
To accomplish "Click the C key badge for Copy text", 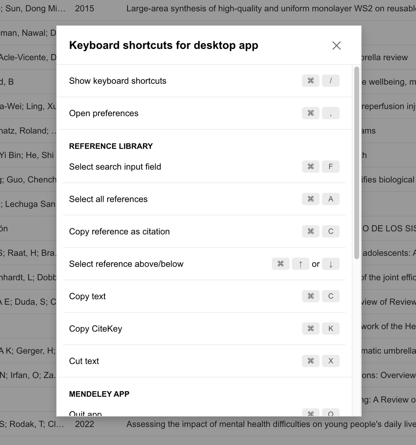I will click(331, 296).
